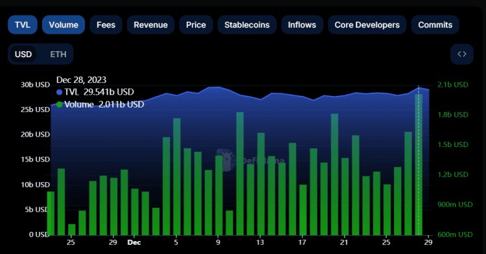The image size is (486, 254).
Task: Enable the Price metric
Action: tap(196, 25)
